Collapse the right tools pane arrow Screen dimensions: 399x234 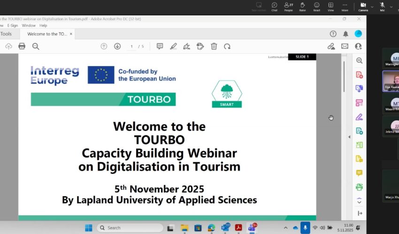point(349,137)
